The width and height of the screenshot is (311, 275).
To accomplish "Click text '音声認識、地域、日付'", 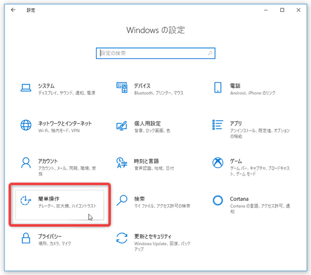I will (x=154, y=168).
